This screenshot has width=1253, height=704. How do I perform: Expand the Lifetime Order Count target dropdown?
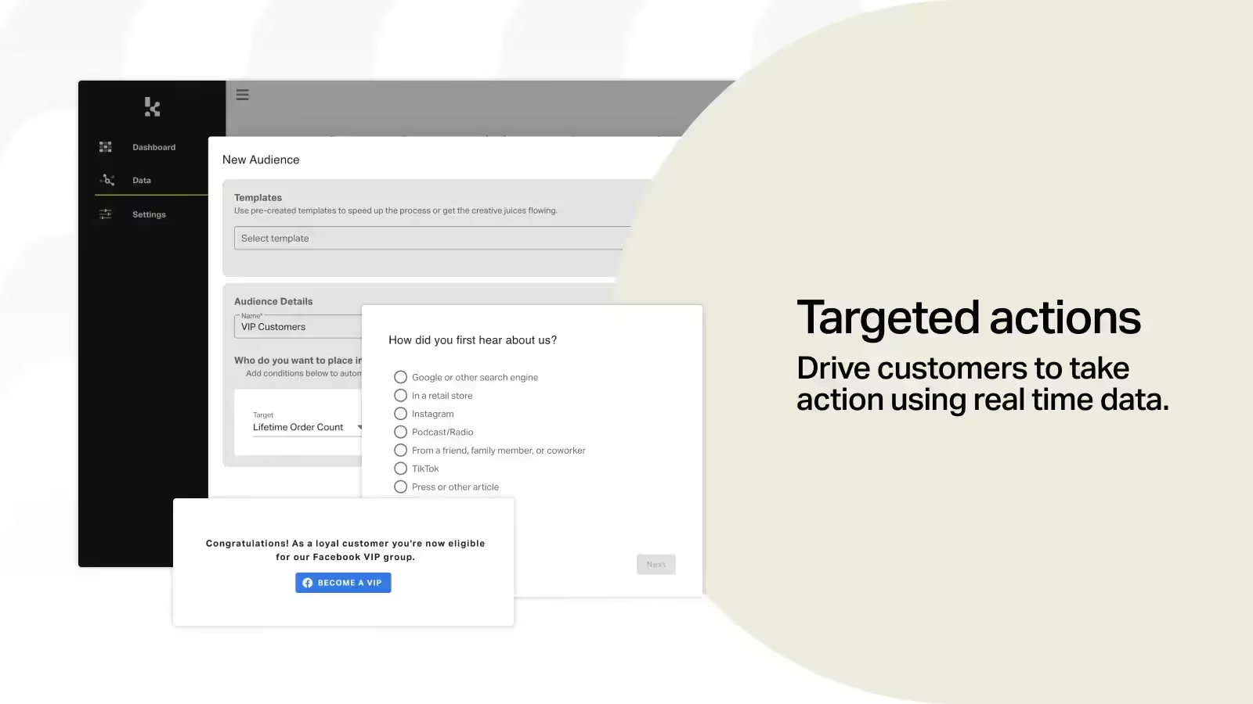coord(307,427)
